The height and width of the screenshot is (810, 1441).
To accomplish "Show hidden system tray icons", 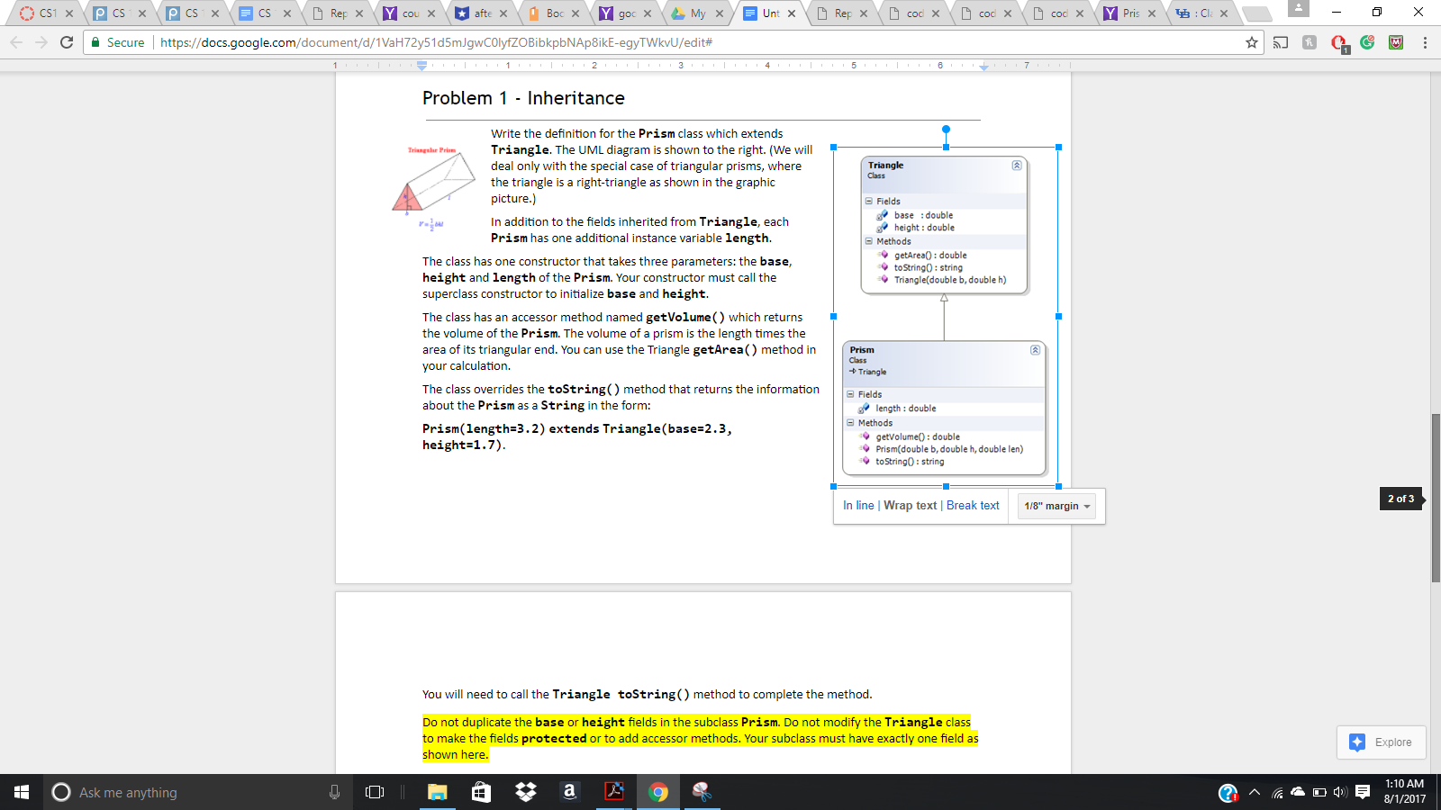I will [1254, 792].
